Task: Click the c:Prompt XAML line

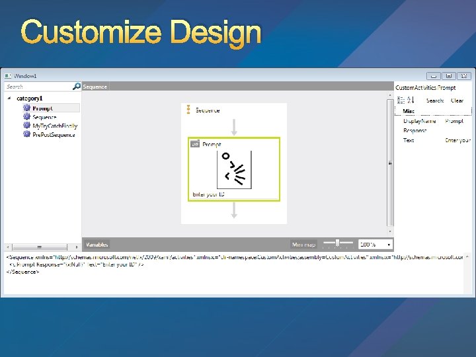Action: (x=77, y=264)
